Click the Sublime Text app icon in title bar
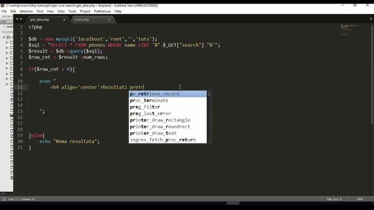 click(2, 5)
